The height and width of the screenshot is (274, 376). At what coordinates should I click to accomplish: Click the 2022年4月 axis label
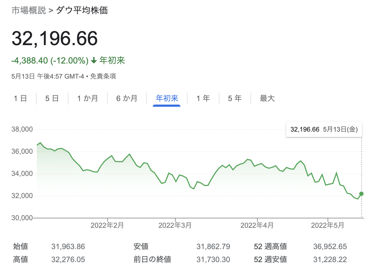pyautogui.click(x=257, y=225)
